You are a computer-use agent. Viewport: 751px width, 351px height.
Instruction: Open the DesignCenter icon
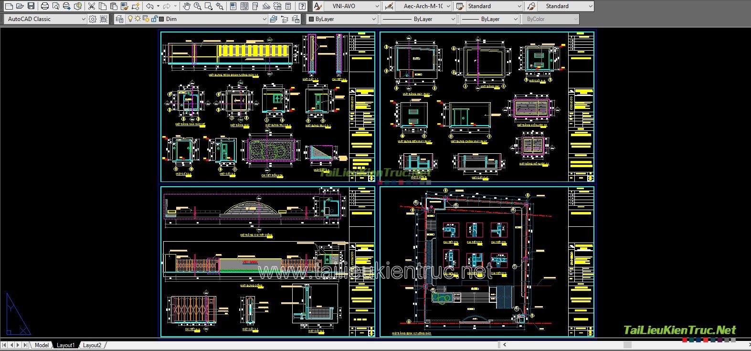click(x=244, y=6)
